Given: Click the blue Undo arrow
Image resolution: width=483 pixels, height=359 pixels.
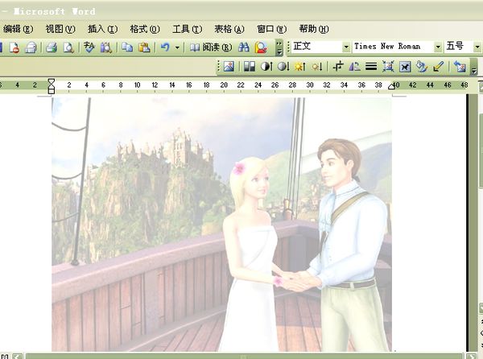Looking at the screenshot, I should [x=165, y=47].
